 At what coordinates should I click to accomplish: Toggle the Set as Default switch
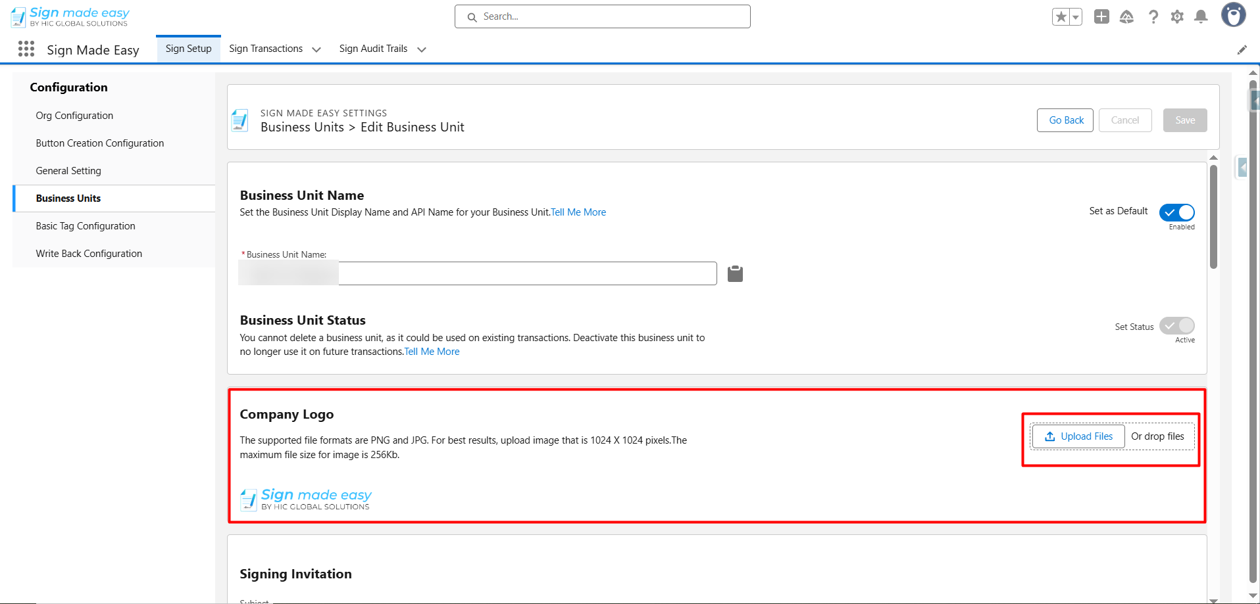(1176, 212)
